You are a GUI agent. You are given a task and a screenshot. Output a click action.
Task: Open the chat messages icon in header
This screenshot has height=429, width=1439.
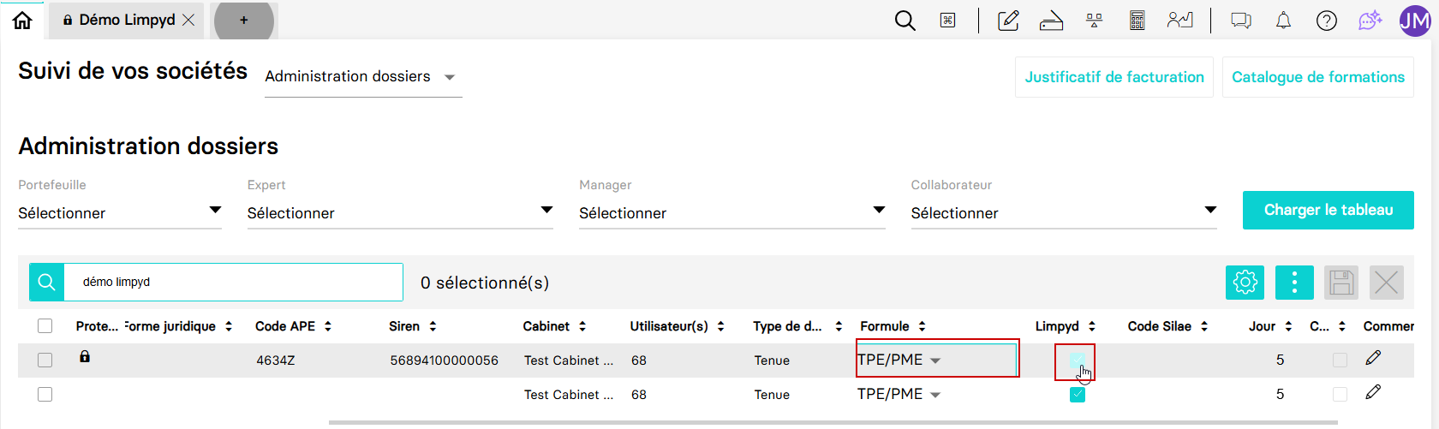tap(1240, 20)
